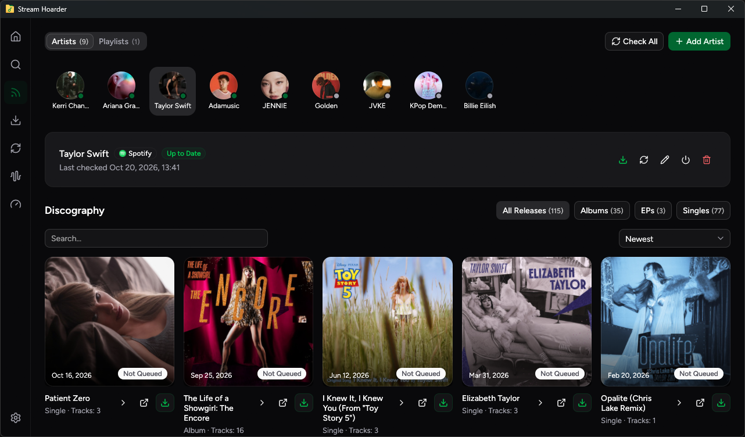
Task: Filter discography by Albums
Action: (x=602, y=210)
